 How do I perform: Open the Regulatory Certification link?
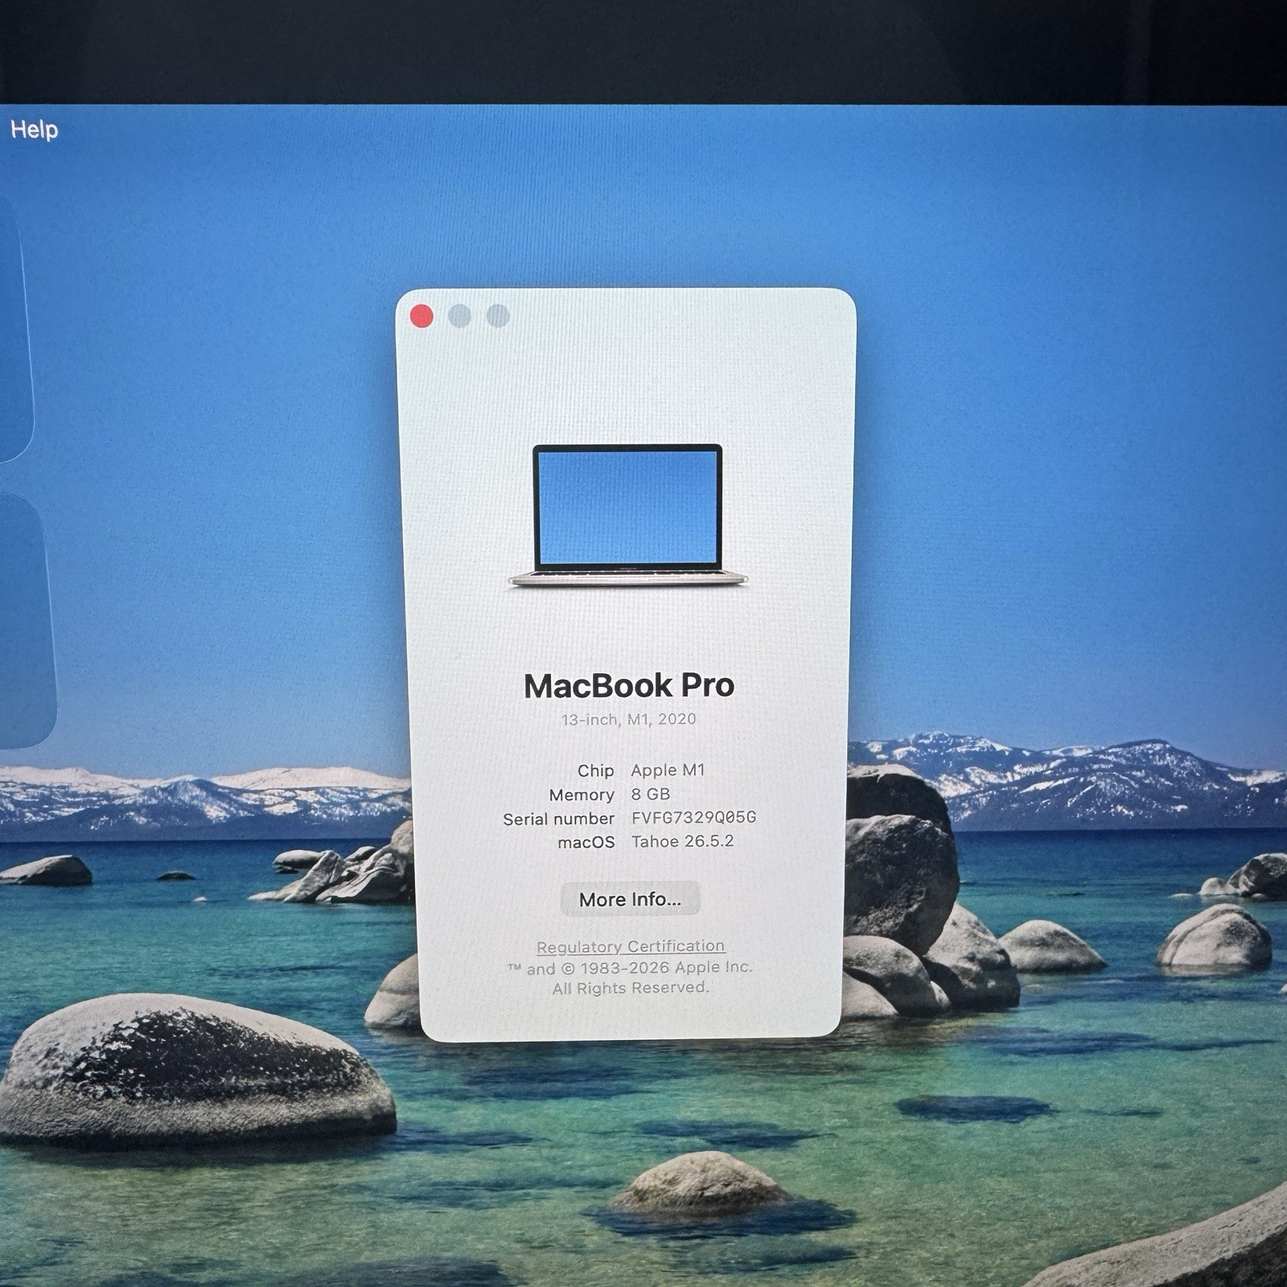coord(631,947)
